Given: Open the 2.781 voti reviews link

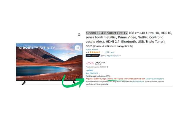Looking at the screenshot, I should (x=110, y=52).
